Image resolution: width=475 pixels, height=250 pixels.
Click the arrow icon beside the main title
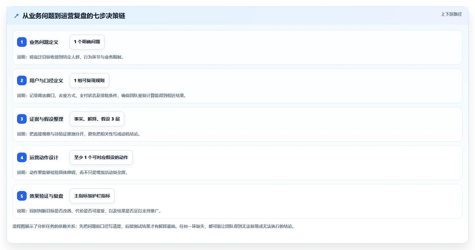coord(16,16)
